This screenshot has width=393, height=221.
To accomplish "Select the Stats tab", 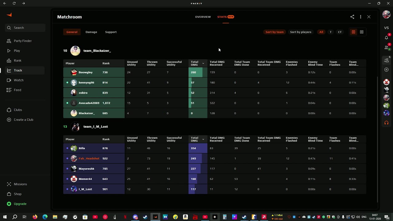I will point(225,17).
